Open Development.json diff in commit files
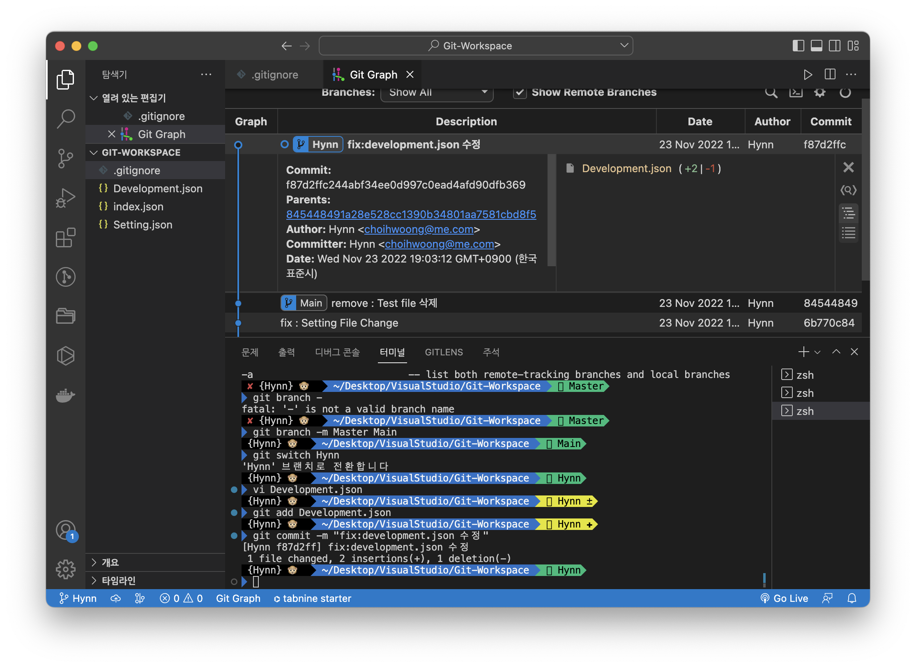916x668 pixels. pos(626,168)
